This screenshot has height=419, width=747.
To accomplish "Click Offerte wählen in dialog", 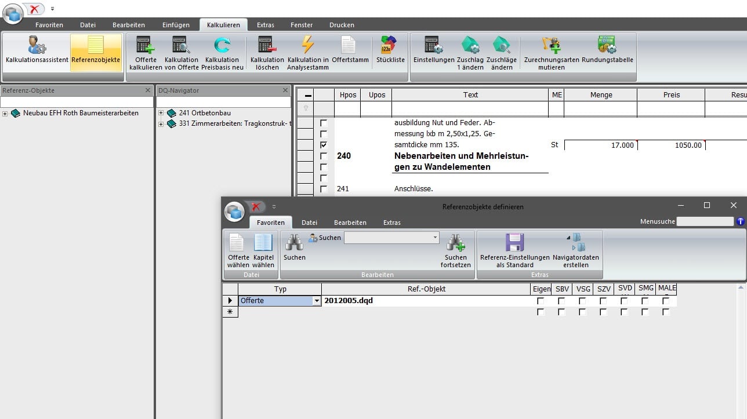I will [238, 250].
